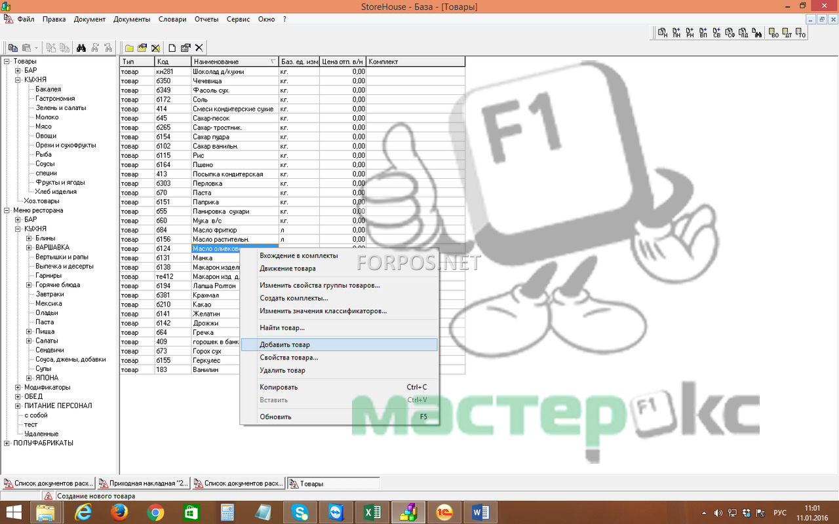Screen dimensions: 839x524
Task: Switch to the Приходная накладная tab
Action: click(x=144, y=483)
